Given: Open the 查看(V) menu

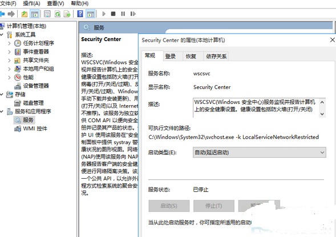Looking at the screenshot, I should click(55, 3).
